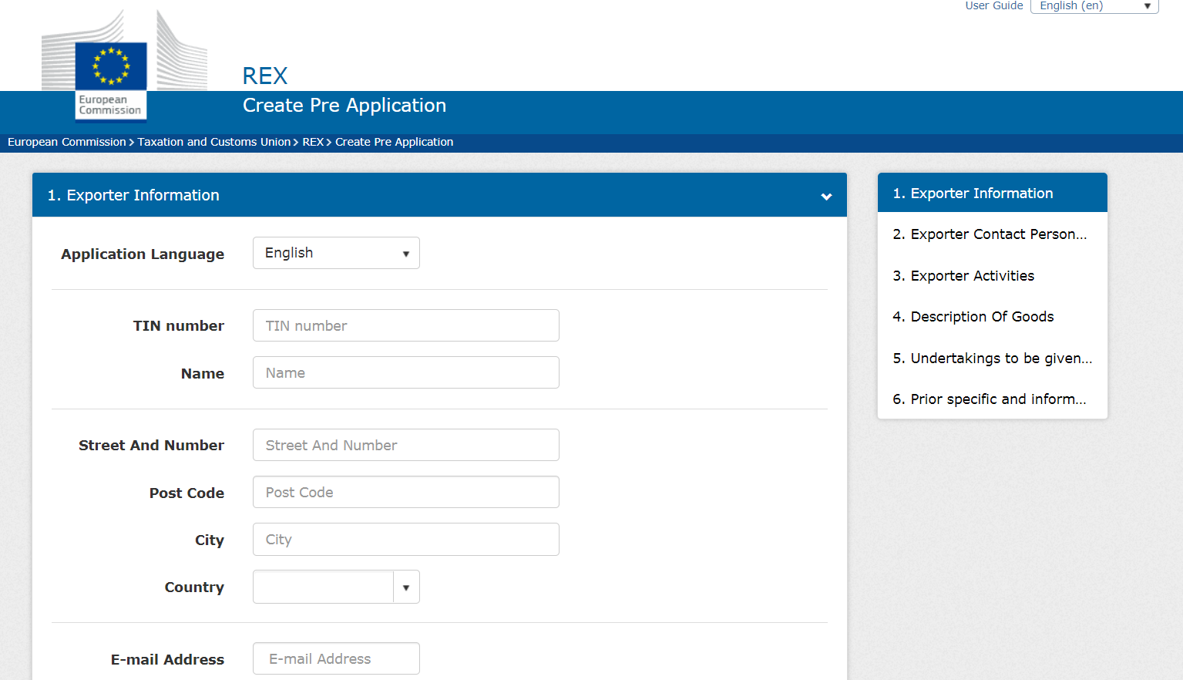
Task: Click the Post Code input box
Action: (x=405, y=493)
